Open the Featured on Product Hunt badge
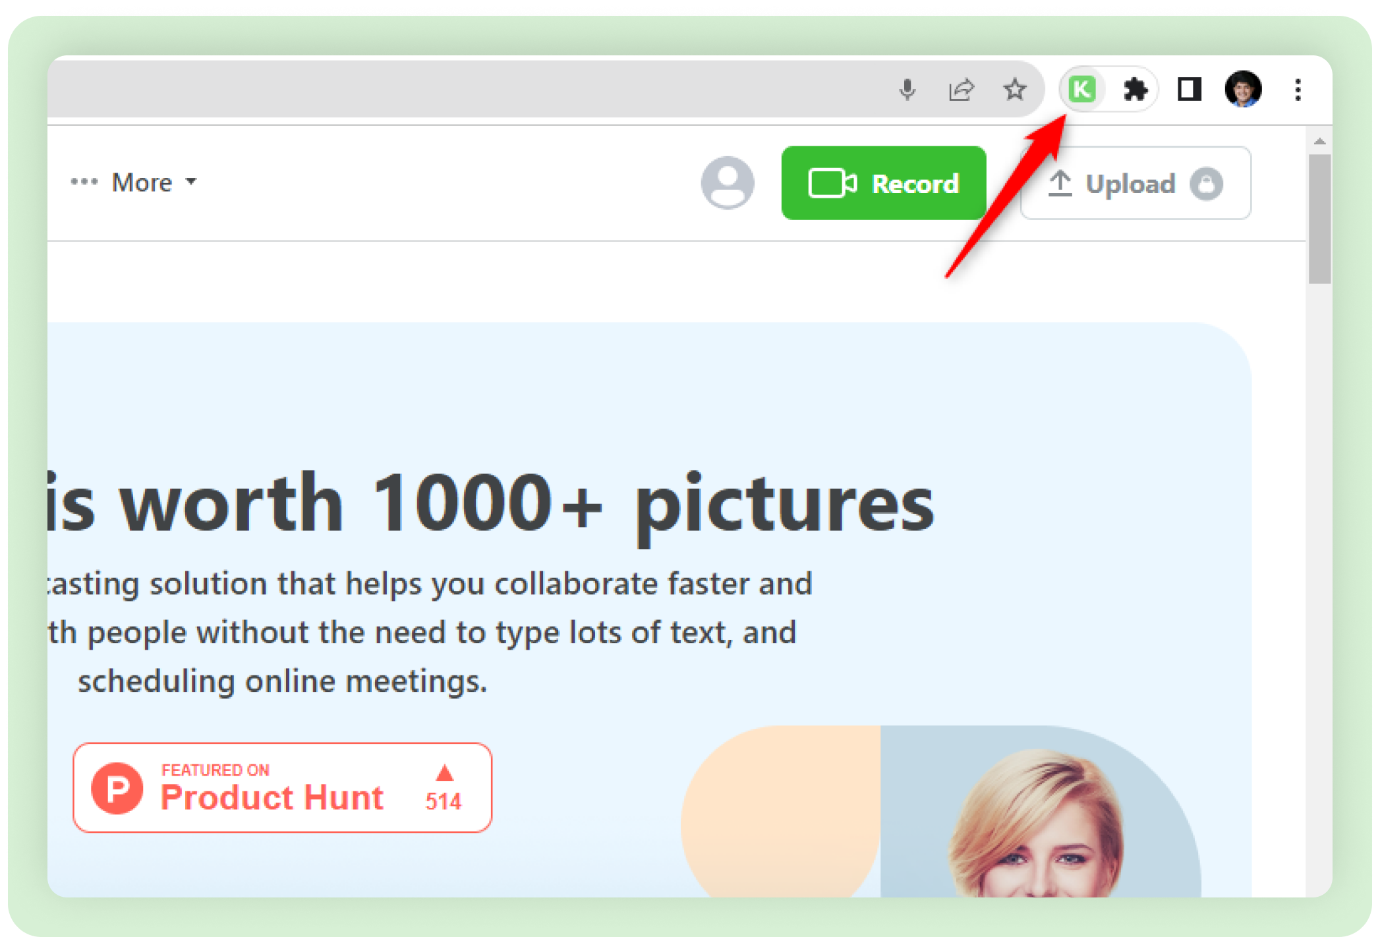The width and height of the screenshot is (1380, 937). point(282,788)
